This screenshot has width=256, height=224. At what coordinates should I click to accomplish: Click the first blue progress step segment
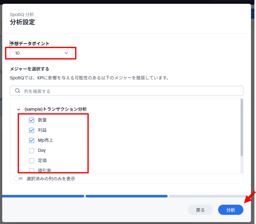coord(43,196)
